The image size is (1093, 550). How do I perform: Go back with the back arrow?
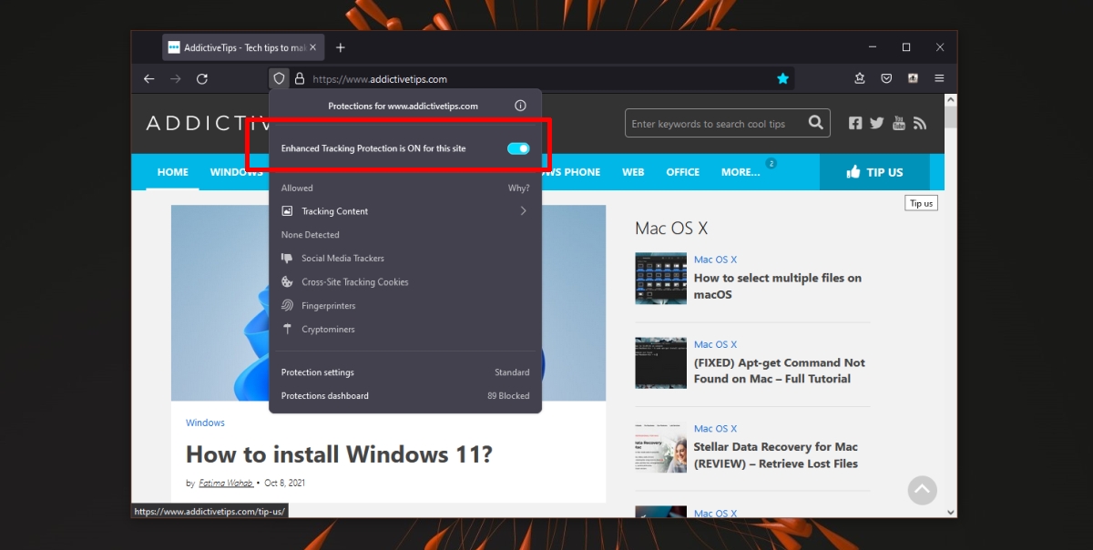tap(149, 79)
